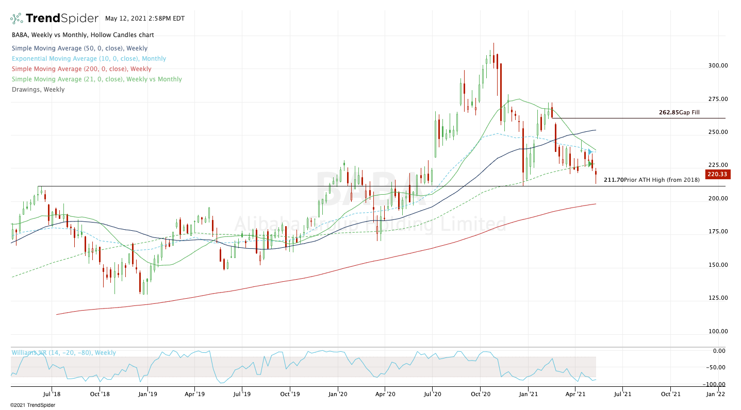Click the 175.00 price axis label
Screen dimensions: 741x410
(718, 232)
